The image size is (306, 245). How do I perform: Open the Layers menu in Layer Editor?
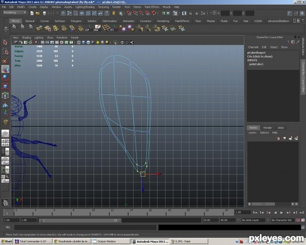[x=252, y=133]
